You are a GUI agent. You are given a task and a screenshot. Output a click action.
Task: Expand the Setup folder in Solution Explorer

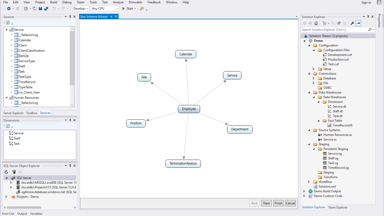[314, 69]
